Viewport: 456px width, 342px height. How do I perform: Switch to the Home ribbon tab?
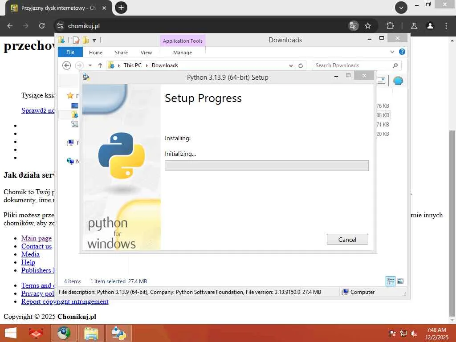96,53
